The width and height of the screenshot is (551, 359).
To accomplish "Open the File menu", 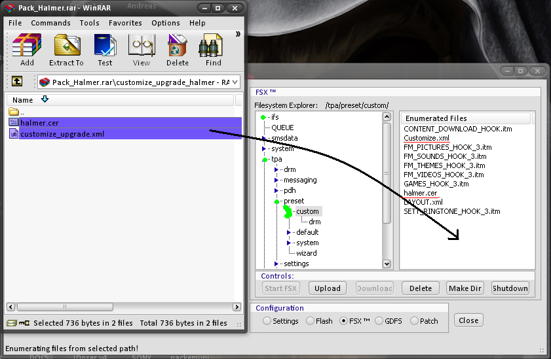I will (15, 23).
